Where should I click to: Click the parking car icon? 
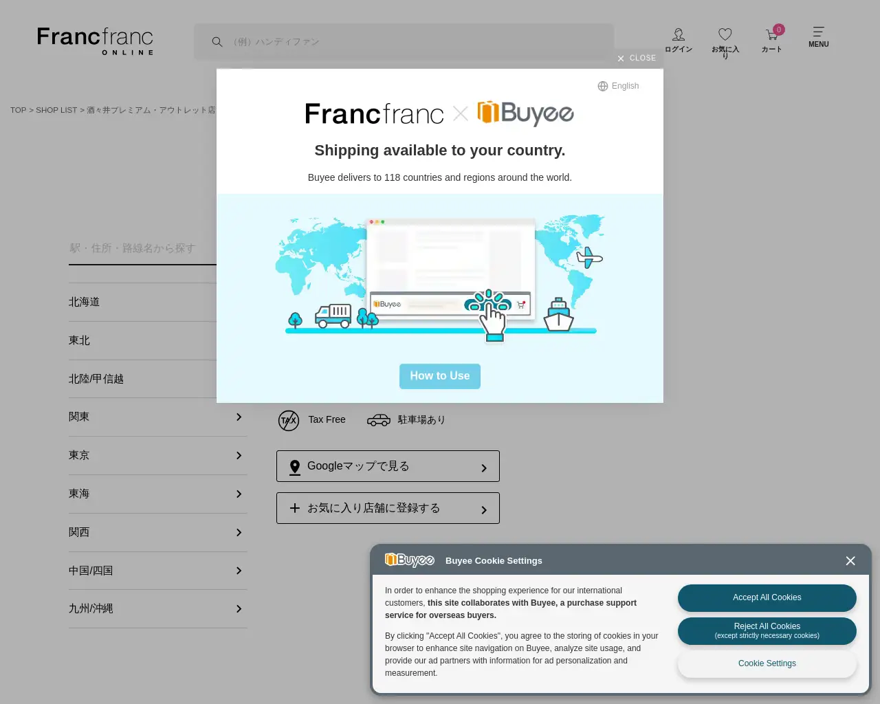pyautogui.click(x=379, y=420)
